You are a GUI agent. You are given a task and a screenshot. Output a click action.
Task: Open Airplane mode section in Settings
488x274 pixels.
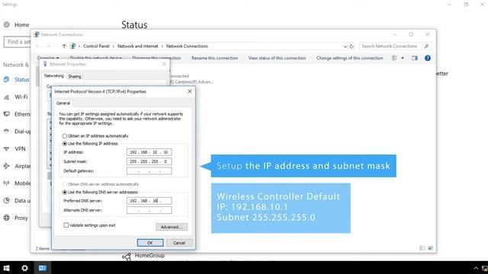pos(17,166)
